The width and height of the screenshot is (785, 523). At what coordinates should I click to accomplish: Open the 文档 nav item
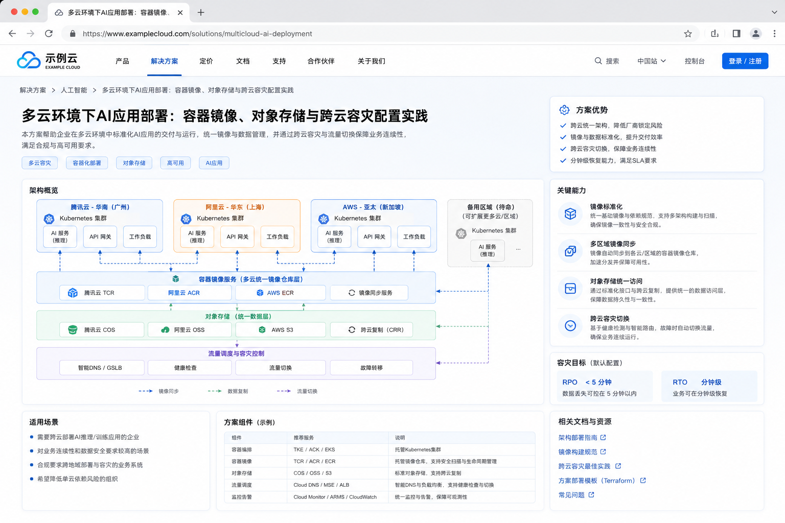243,61
